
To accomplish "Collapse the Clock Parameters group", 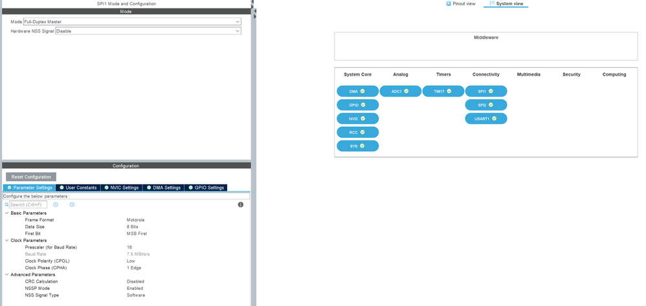I will pos(6,241).
